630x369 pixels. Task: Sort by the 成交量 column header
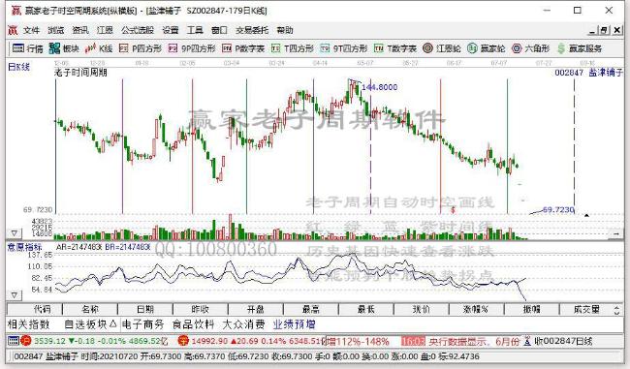coord(586,309)
